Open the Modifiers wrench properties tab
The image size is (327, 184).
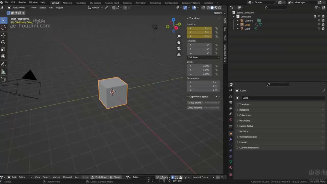(231, 140)
